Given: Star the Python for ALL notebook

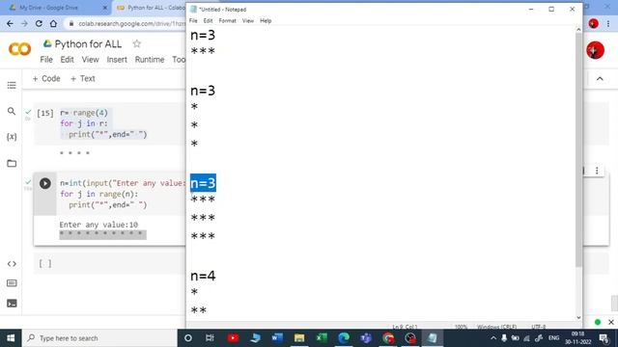Looking at the screenshot, I should coord(136,43).
